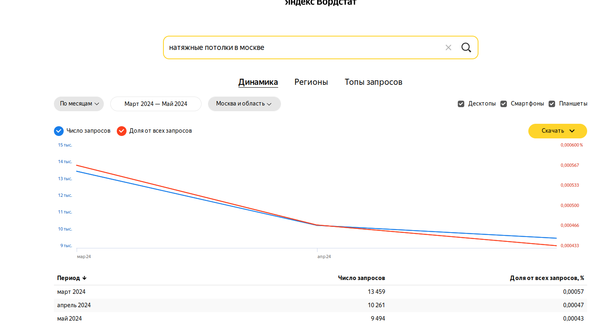The height and width of the screenshot is (334, 607).
Task: Click the 0,000433 right axis label
Action: 570,246
